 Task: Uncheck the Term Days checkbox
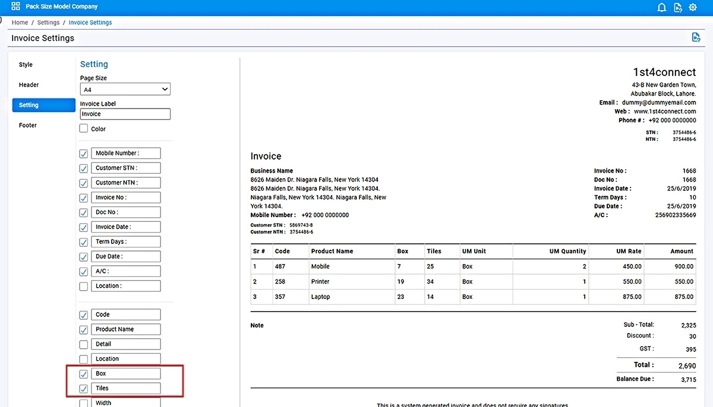[84, 243]
